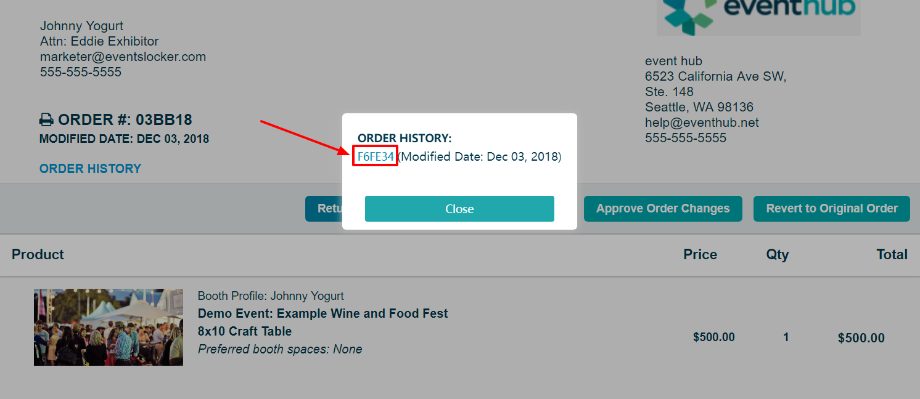The height and width of the screenshot is (399, 920).
Task: Click the printer icon beside Order #
Action: pos(46,119)
